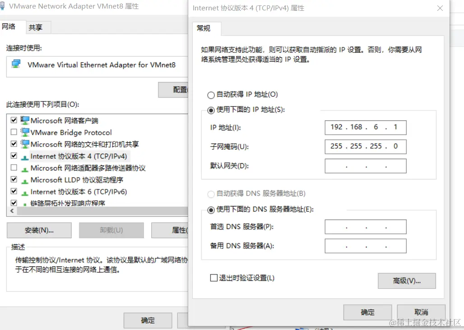Image resolution: width=464 pixels, height=330 pixels.
Task: Open the 高级(V)... settings
Action: coord(407,281)
